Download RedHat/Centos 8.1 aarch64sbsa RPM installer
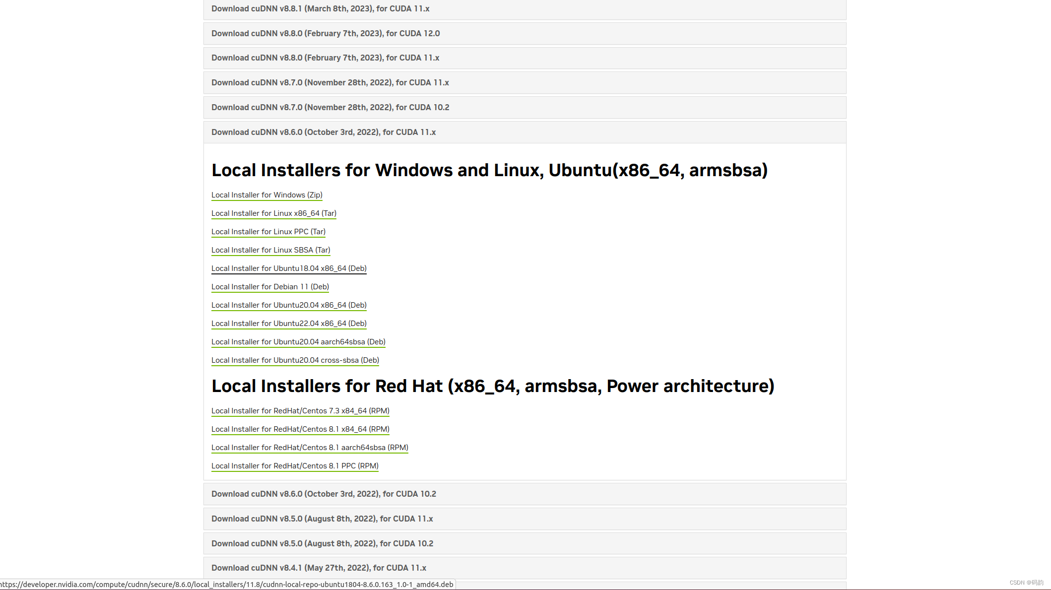Screen dimensions: 1051x590 point(310,448)
